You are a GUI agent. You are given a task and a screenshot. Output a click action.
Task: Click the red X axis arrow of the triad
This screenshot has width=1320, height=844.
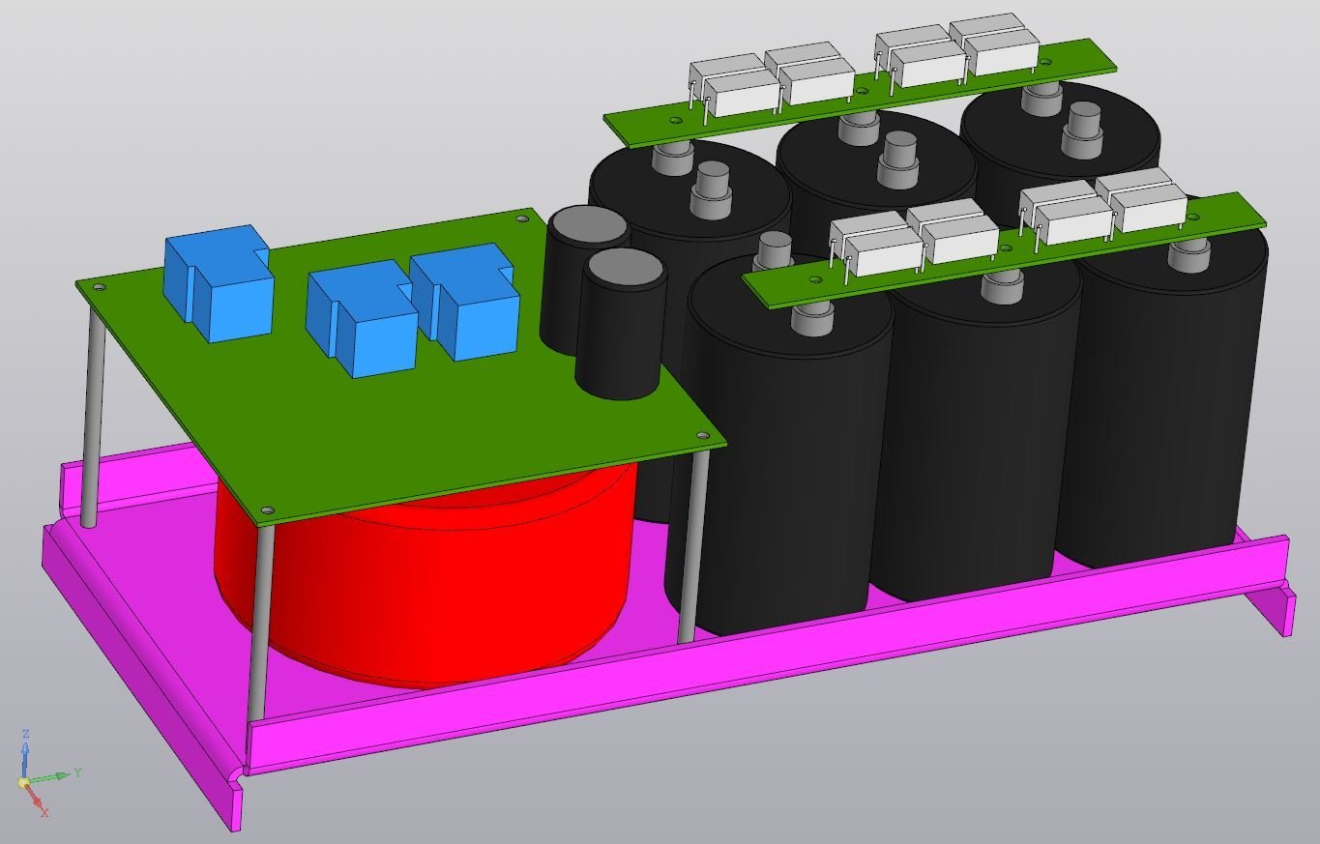point(36,800)
